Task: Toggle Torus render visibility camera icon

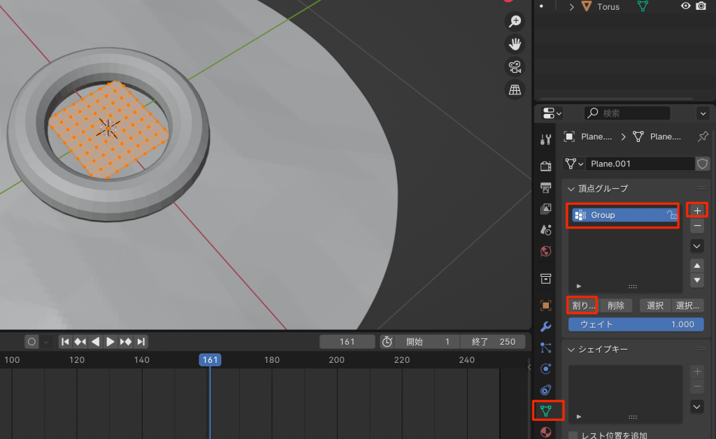Action: pyautogui.click(x=701, y=6)
